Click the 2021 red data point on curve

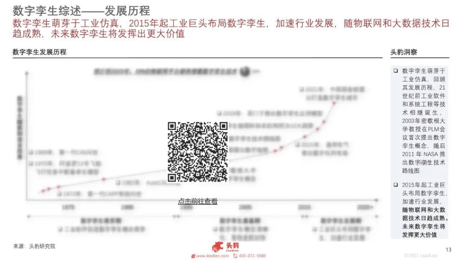pyautogui.click(x=334, y=103)
